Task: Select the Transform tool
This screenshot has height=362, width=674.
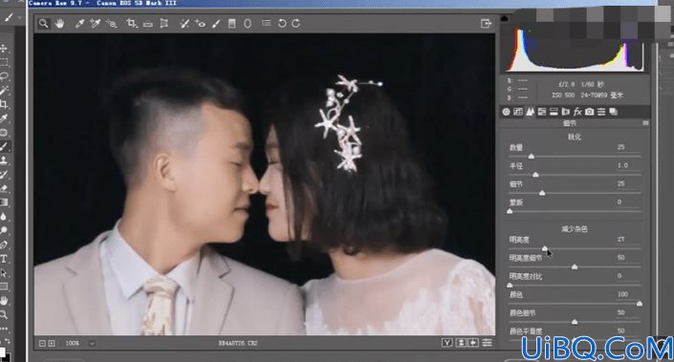Action: coord(163,24)
